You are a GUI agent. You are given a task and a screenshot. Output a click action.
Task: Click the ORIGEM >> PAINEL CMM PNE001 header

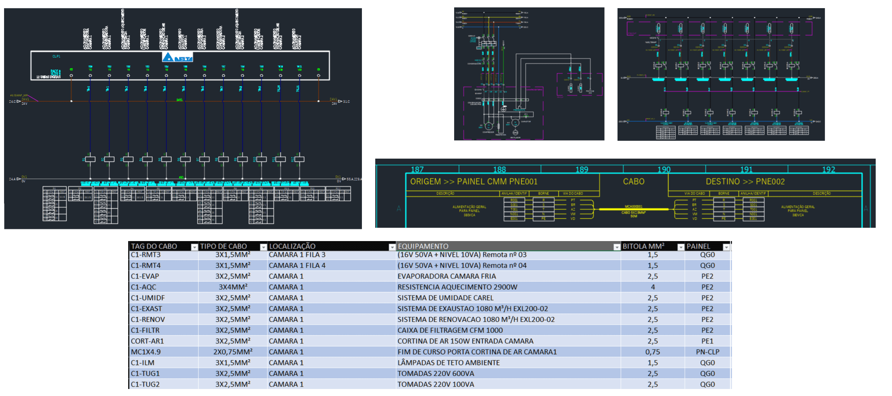tap(473, 182)
